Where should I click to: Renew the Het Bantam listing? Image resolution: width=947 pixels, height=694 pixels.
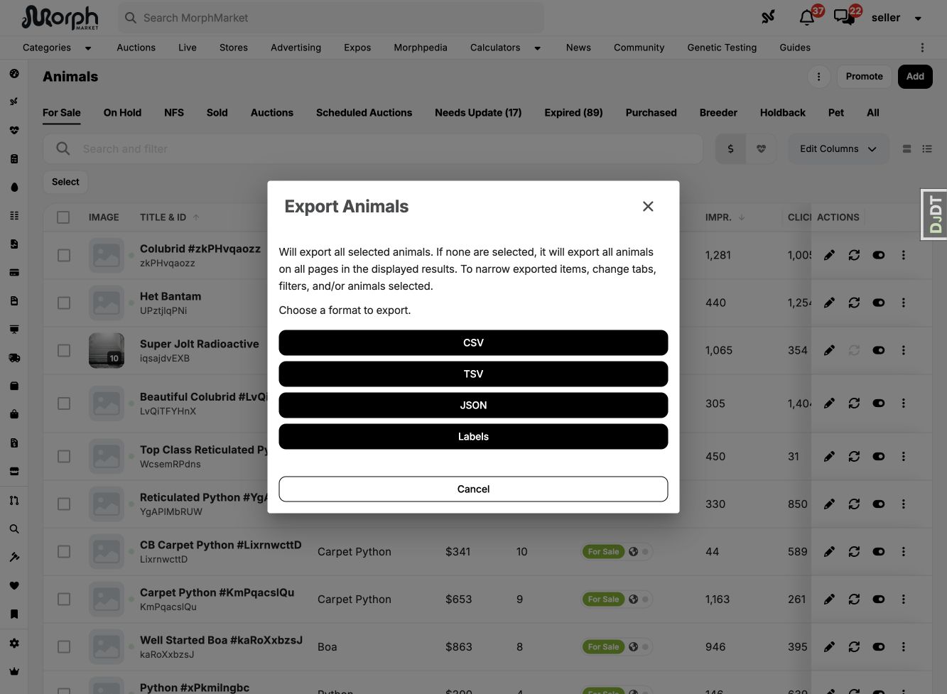point(854,303)
